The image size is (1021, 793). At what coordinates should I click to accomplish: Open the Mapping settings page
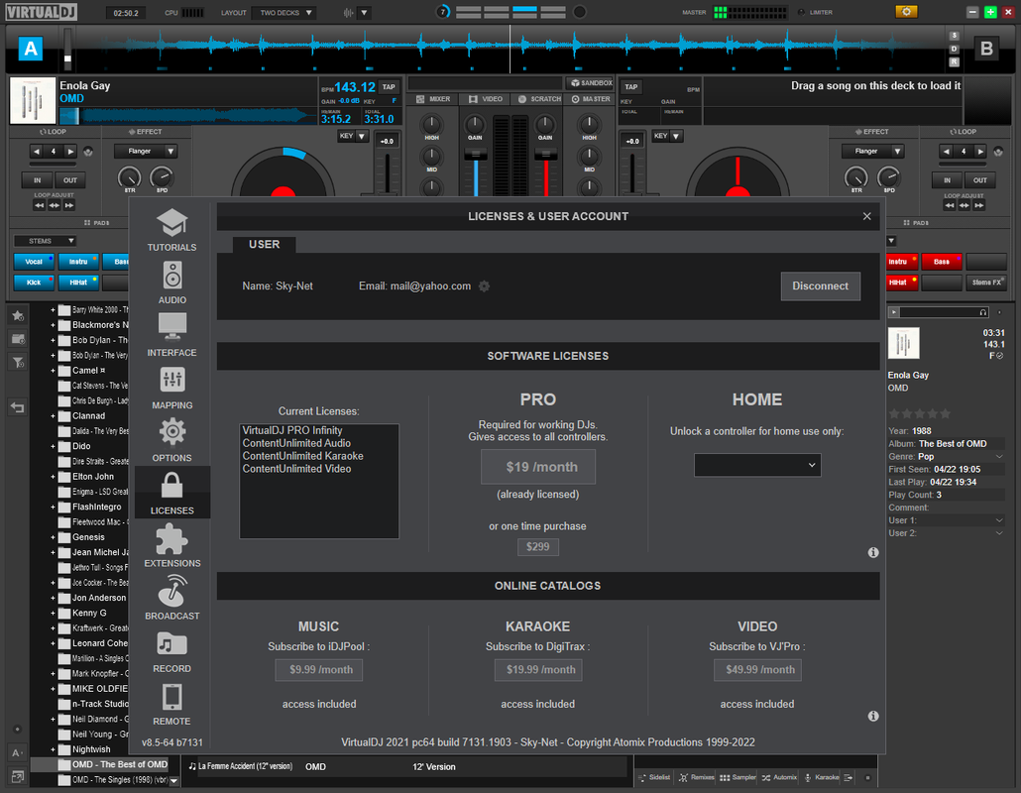(x=171, y=388)
